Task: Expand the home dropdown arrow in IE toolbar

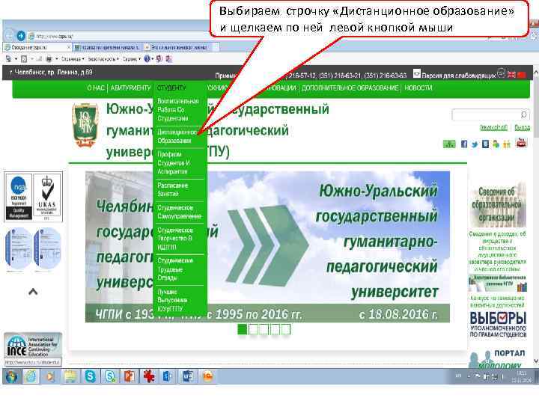Action: [x=16, y=59]
